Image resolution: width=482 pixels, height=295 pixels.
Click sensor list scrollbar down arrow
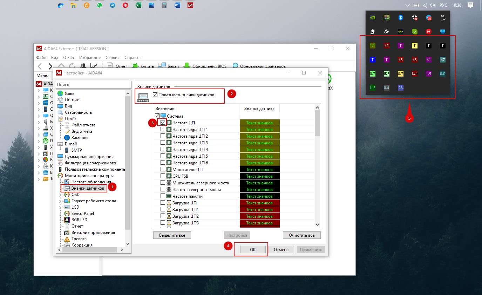tap(318, 224)
